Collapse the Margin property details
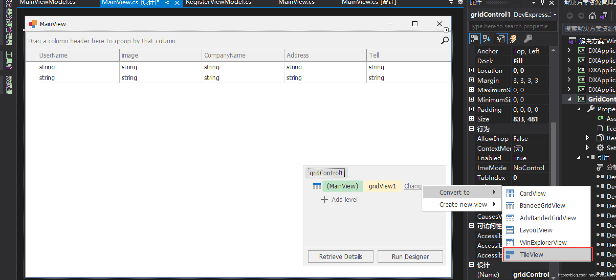Image resolution: width=616 pixels, height=280 pixels. (x=471, y=80)
